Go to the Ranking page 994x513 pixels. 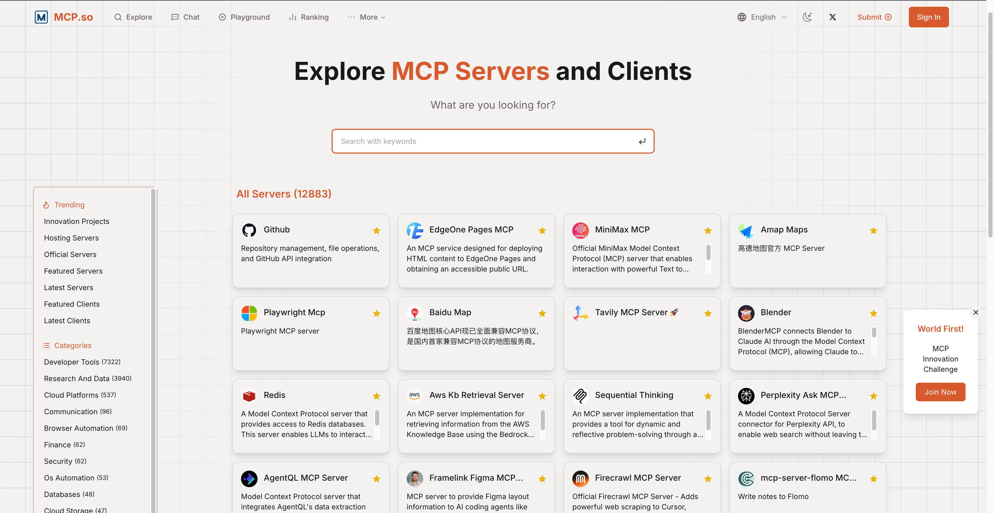tap(309, 17)
